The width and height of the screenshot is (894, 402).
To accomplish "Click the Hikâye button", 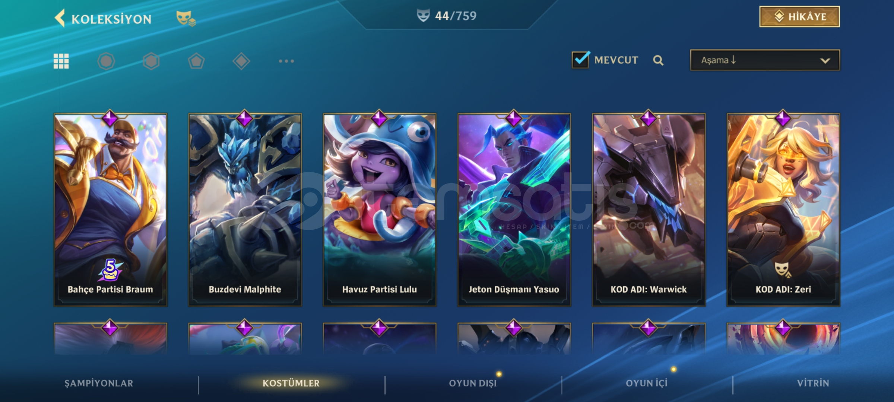I will click(x=799, y=17).
